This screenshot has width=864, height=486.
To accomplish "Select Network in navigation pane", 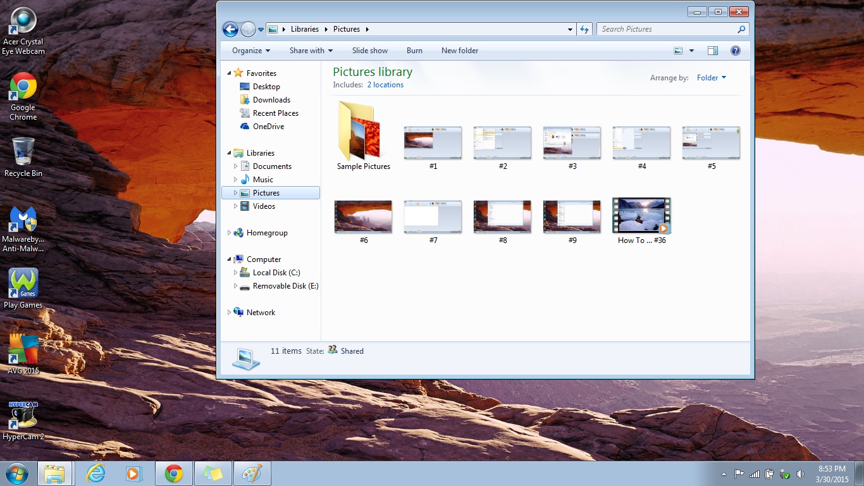I will pos(261,313).
